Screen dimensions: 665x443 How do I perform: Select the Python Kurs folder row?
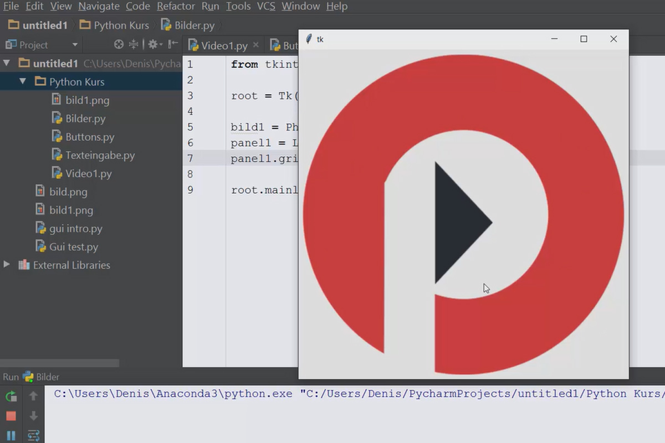pos(91,81)
